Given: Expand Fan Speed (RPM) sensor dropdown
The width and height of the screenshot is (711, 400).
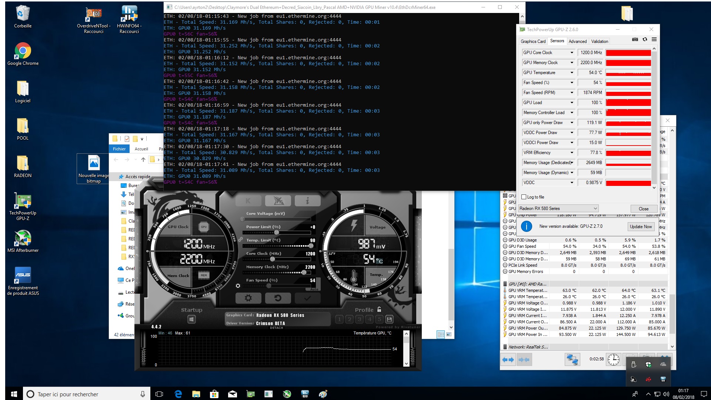Looking at the screenshot, I should pyautogui.click(x=572, y=93).
